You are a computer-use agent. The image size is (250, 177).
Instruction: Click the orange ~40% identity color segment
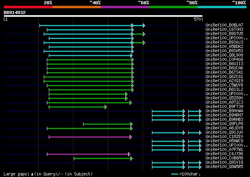coord(76,7)
